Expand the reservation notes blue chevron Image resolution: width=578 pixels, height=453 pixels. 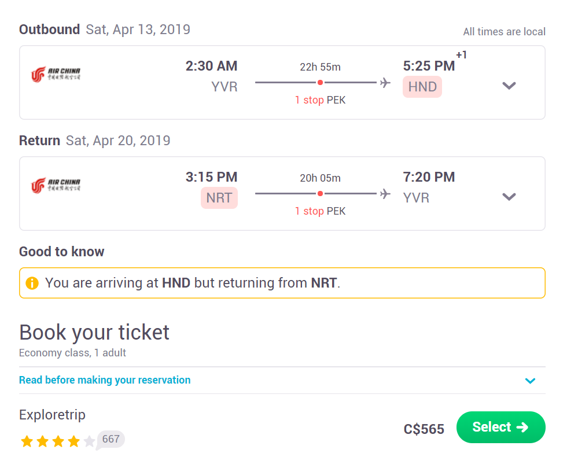pos(530,381)
